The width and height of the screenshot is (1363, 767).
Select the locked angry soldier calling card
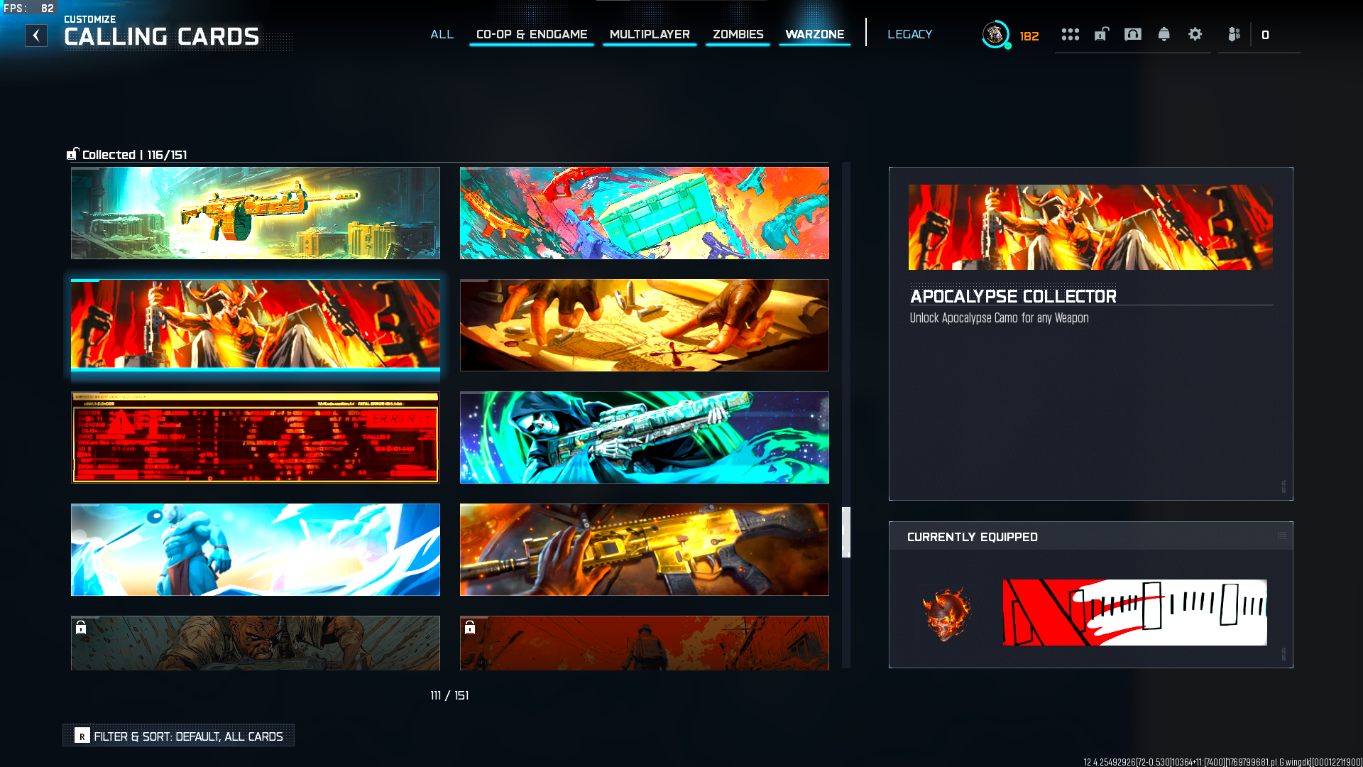point(256,643)
